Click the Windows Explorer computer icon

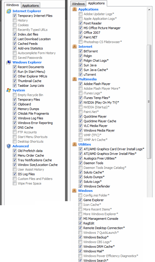pyautogui.click(x=9, y=62)
